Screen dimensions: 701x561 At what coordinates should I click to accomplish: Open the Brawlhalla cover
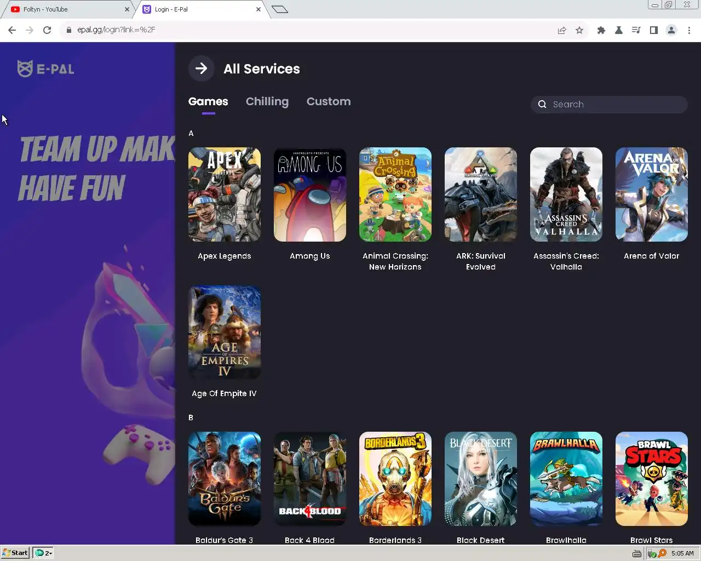point(566,479)
